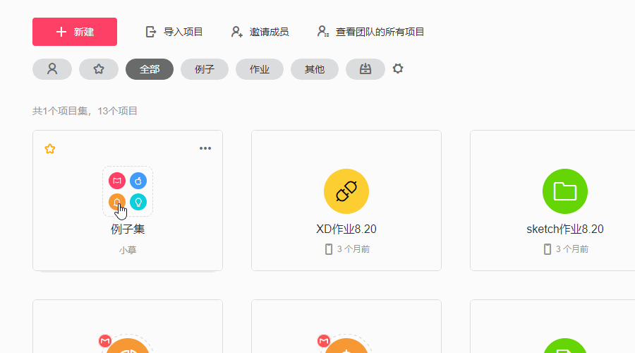
Task: Toggle the favorite star on 例子集 card
Action: point(50,148)
